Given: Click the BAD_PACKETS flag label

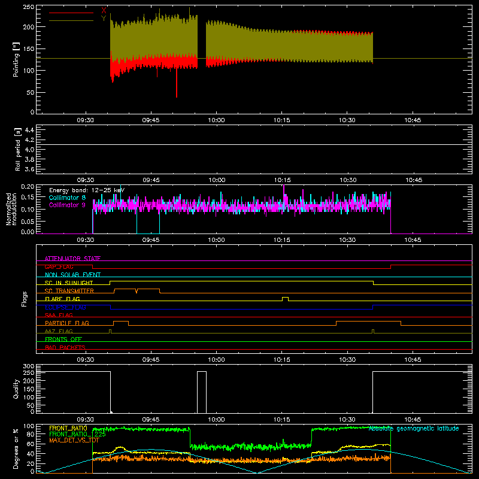Looking at the screenshot, I should (x=65, y=347).
